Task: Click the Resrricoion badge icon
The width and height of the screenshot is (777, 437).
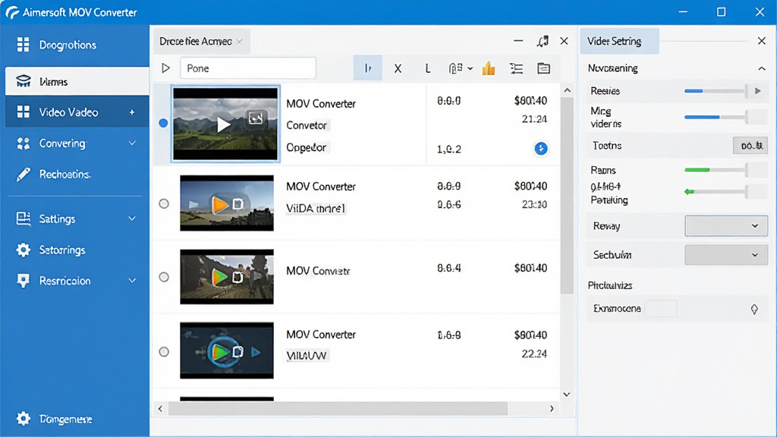Action: [23, 281]
